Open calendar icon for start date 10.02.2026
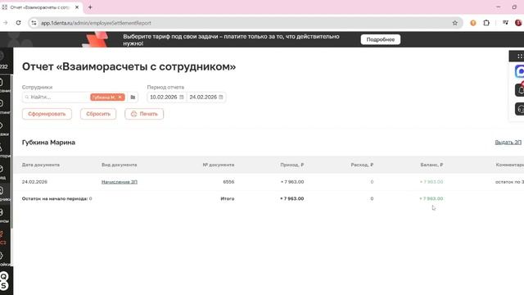The width and height of the screenshot is (524, 295). pos(182,97)
